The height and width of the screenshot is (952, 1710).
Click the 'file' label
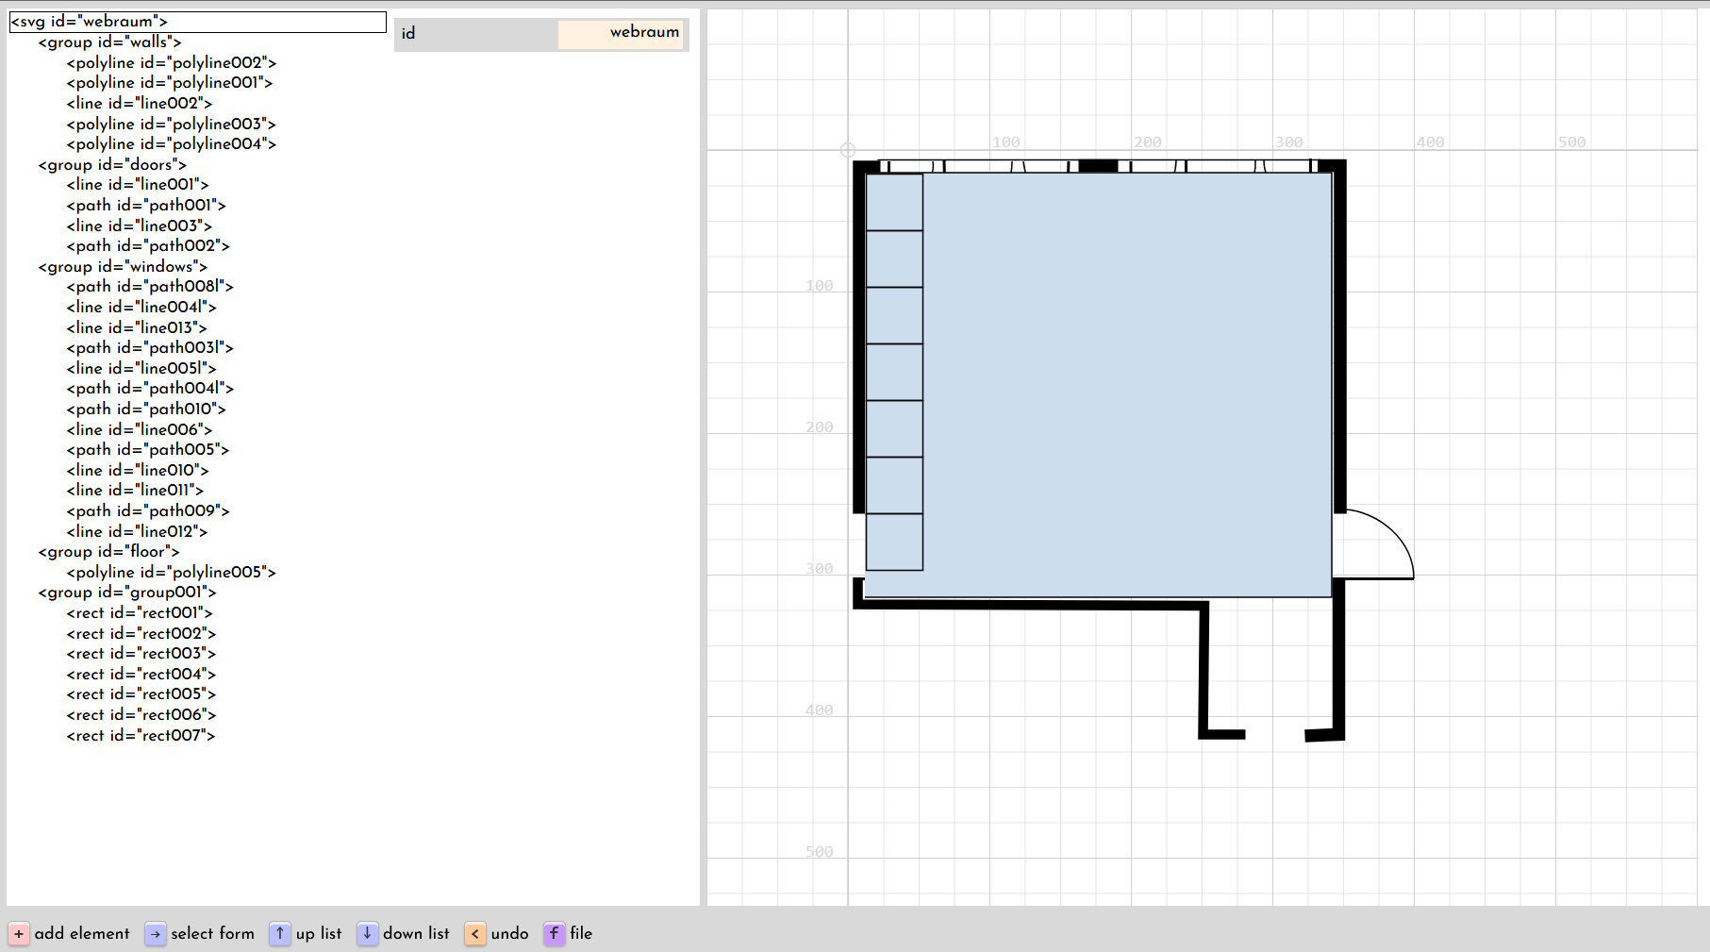click(581, 933)
